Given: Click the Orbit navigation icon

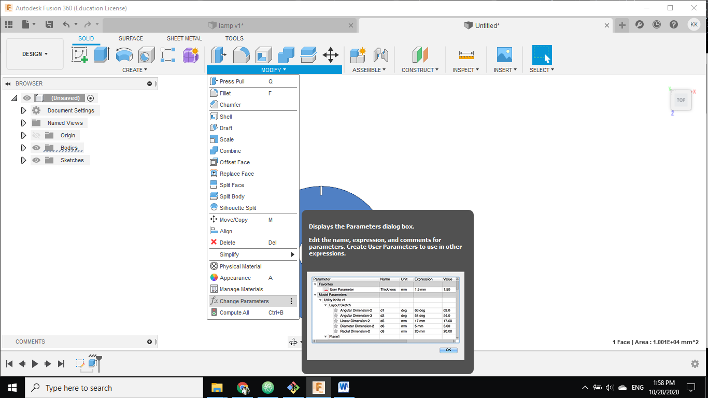Looking at the screenshot, I should (293, 342).
